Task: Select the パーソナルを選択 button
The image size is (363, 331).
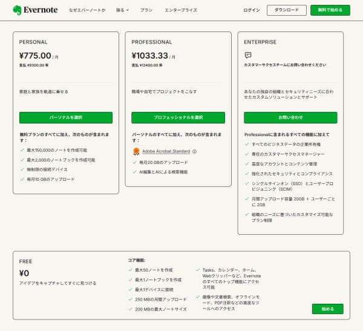Action: [x=66, y=117]
